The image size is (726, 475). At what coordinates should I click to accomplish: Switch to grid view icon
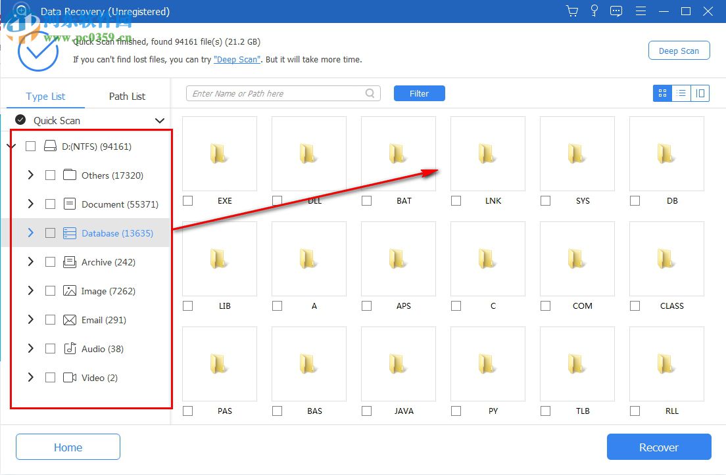662,93
